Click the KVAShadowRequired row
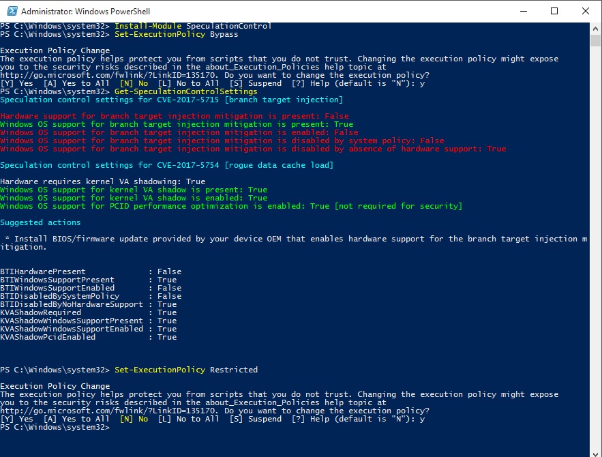Screen dimensions: 602x457 (x=89, y=312)
